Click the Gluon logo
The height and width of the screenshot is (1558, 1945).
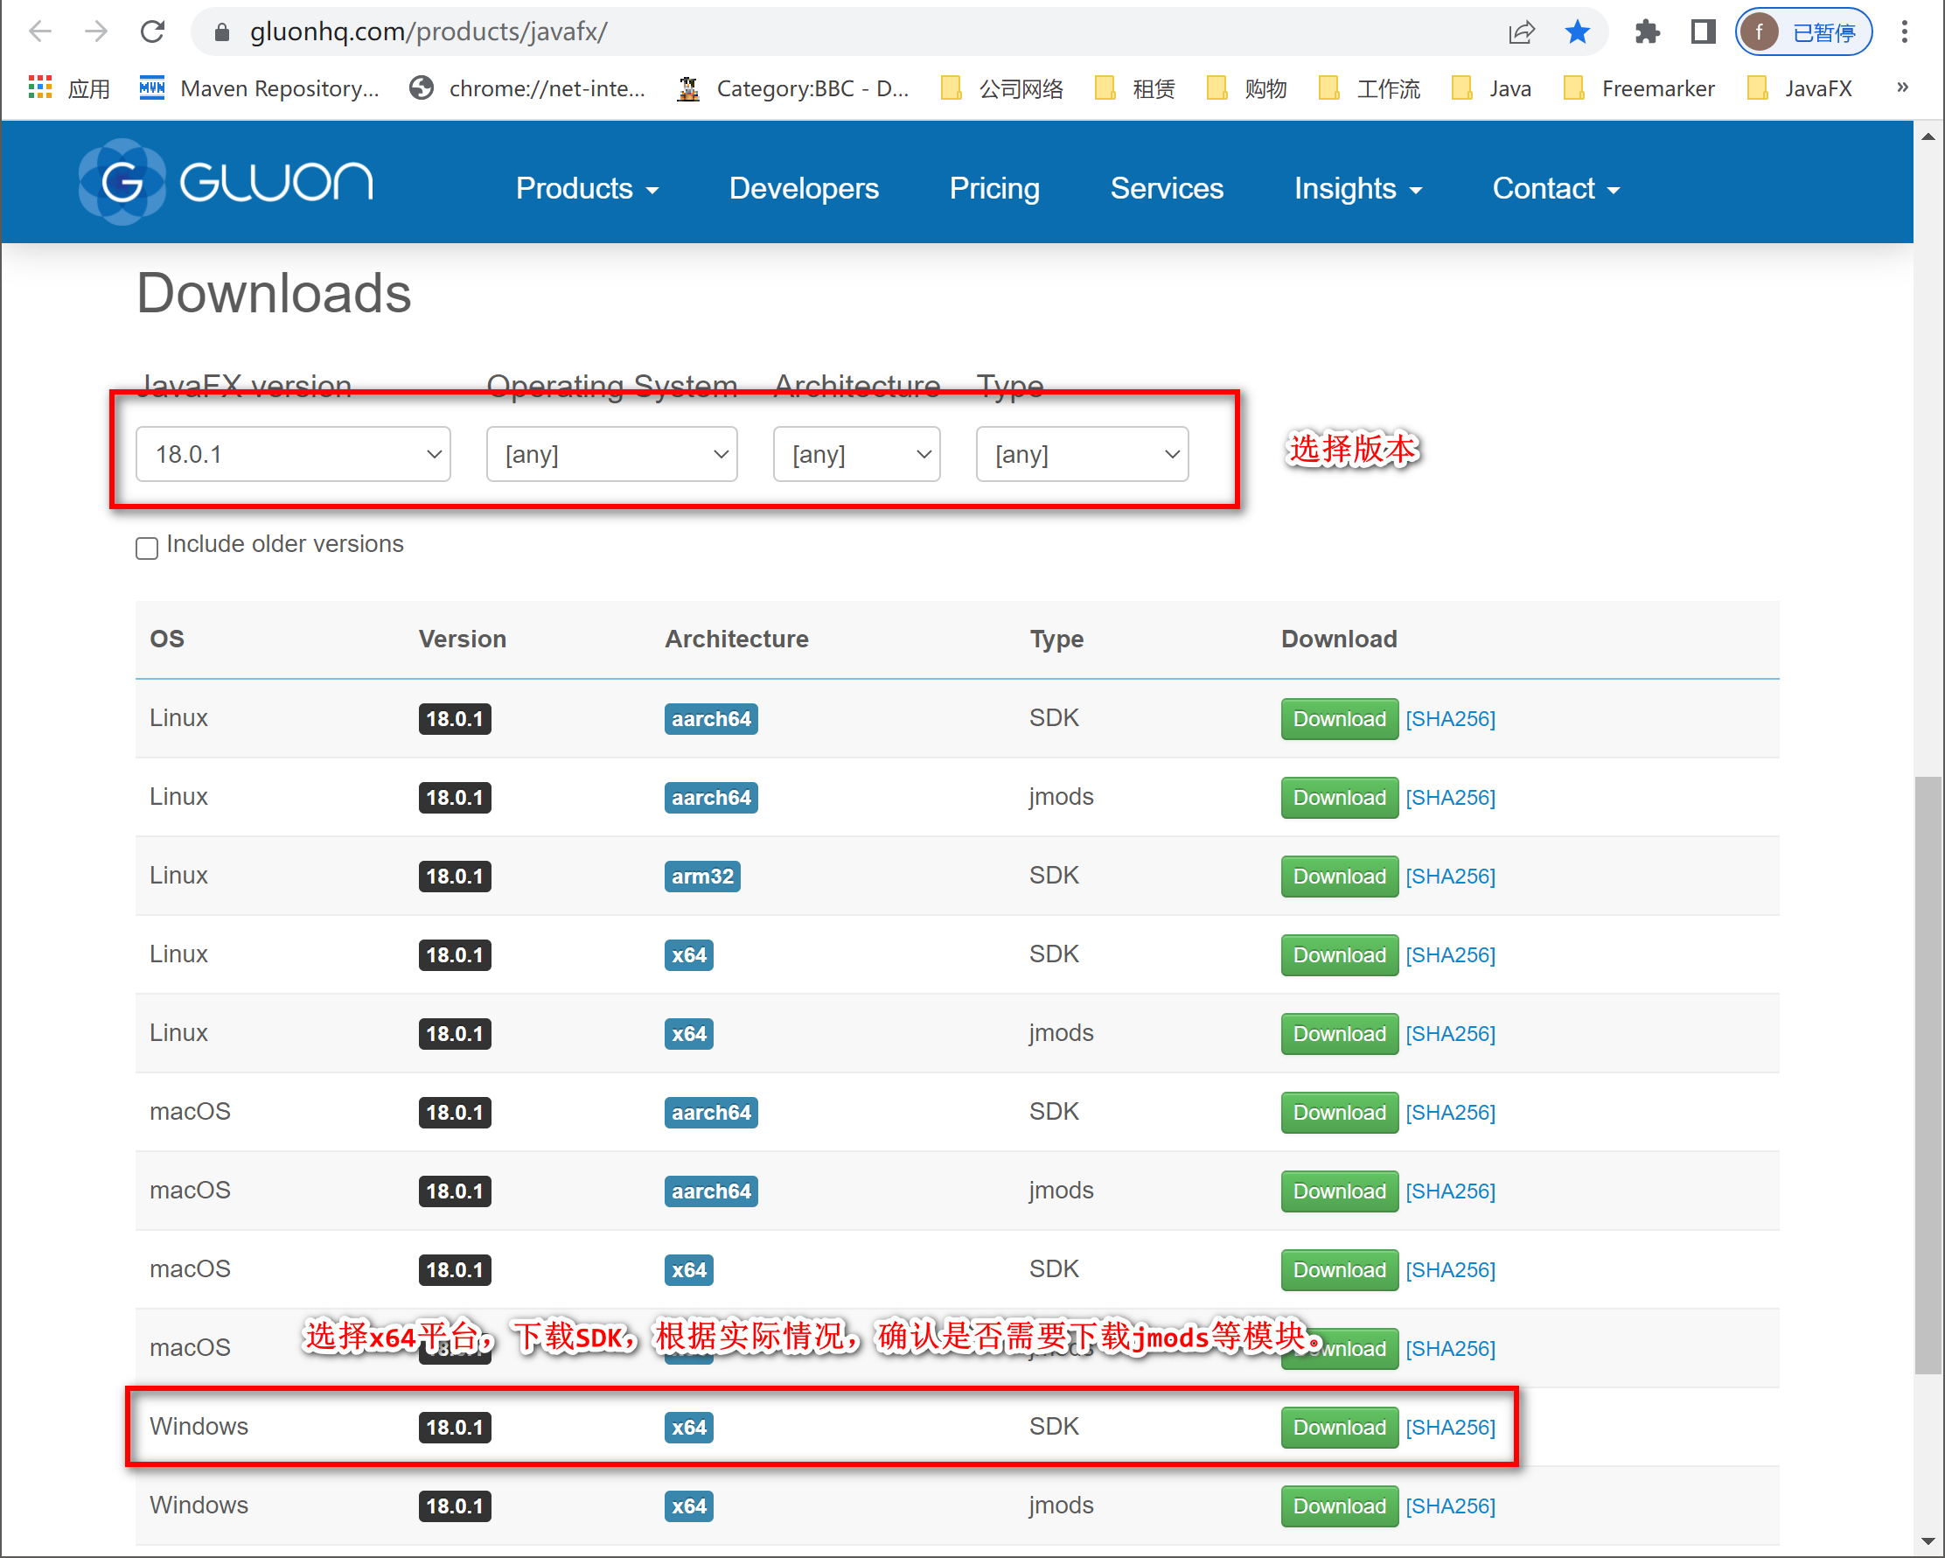coord(226,182)
